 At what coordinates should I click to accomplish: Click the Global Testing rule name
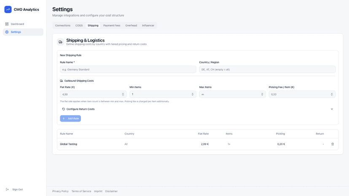tap(69, 144)
